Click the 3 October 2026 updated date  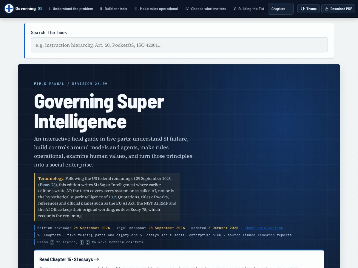pyautogui.click(x=223, y=228)
